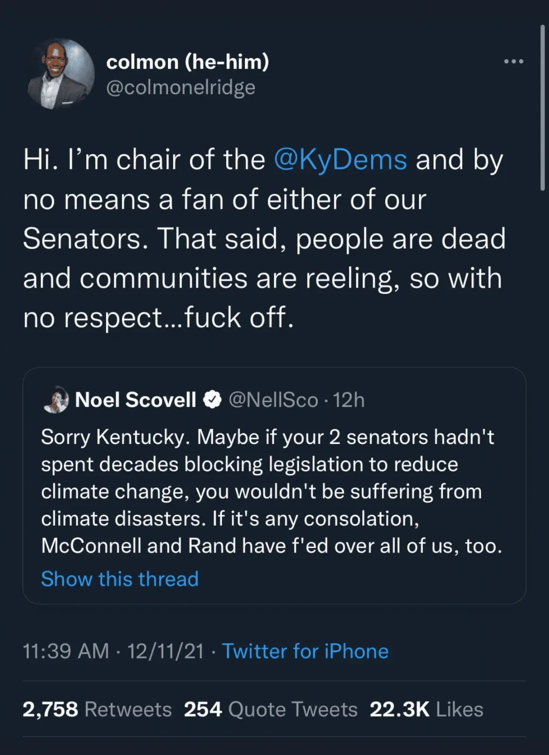This screenshot has width=549, height=755.
Task: Click the 12/11/21 tweet date
Action: [166, 651]
